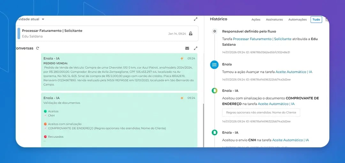Viewport: 345px width, 163px height.
Task: Open Aceite Automático | IA link for COMPROVANTE DE ENDEREÇO
Action: 276,104
